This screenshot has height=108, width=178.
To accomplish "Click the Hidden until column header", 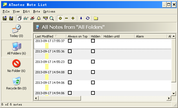I will click(118, 36).
